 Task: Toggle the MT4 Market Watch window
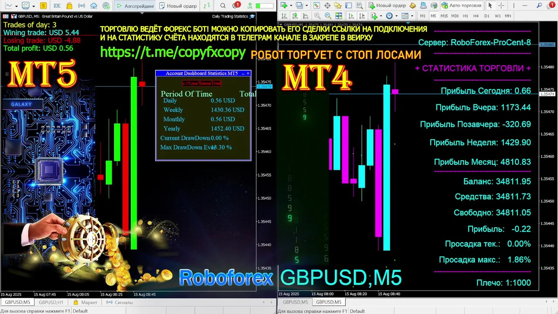coord(316,5)
